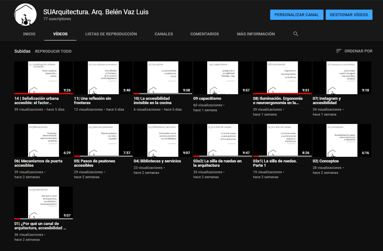
Task: Click the 11 Una reflexión sin fronteras title
Action: click(x=92, y=100)
